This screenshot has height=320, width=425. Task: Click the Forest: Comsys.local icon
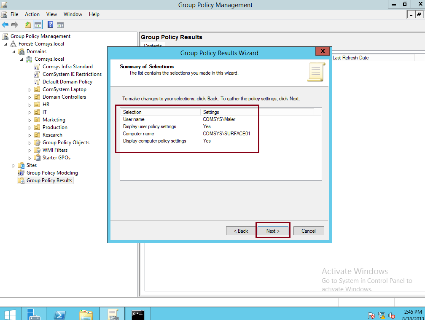(x=13, y=44)
